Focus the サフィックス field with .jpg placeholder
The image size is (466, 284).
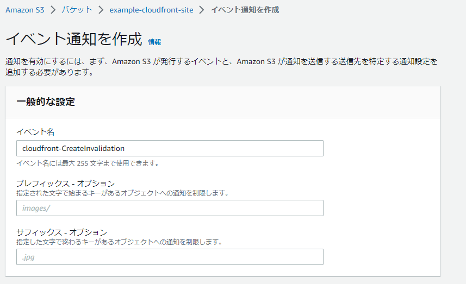(x=170, y=257)
